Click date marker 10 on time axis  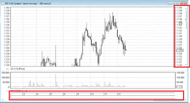tap(92, 94)
